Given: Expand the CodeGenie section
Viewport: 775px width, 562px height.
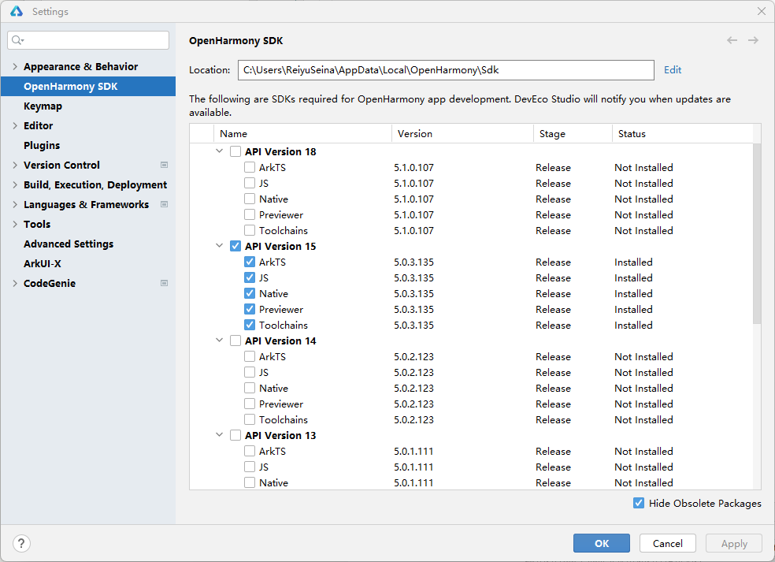Looking at the screenshot, I should coord(15,283).
